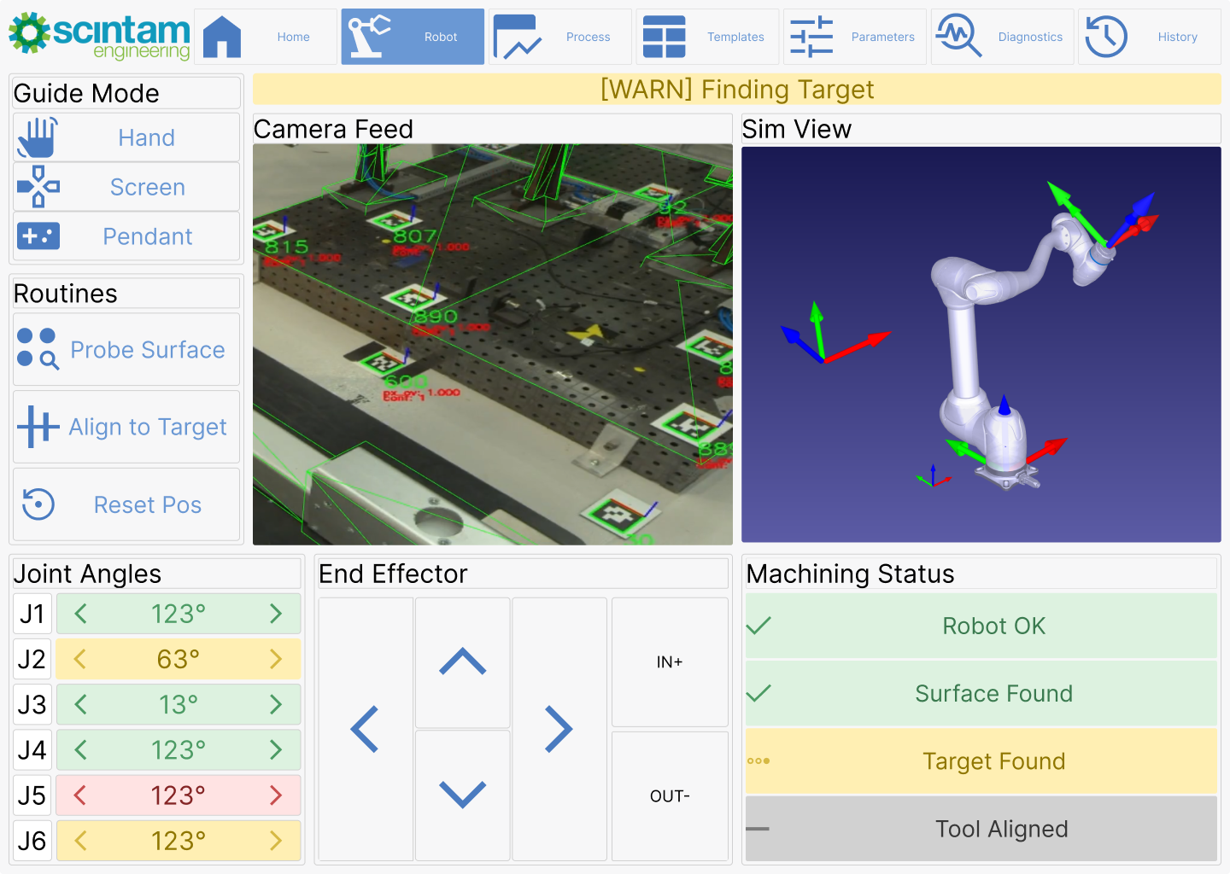The width and height of the screenshot is (1230, 874).
Task: Move end effector up with arrow
Action: [x=462, y=662]
